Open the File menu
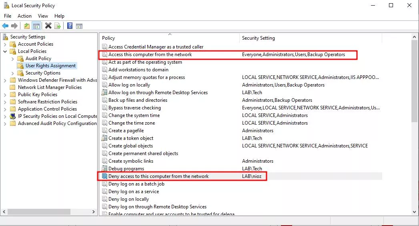Viewport: 419px width, 226px height. click(x=8, y=16)
